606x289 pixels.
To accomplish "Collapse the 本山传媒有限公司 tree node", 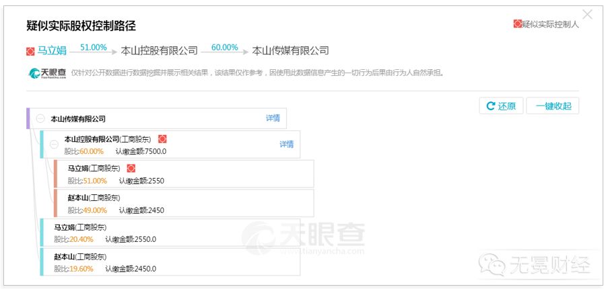I will 40,118.
